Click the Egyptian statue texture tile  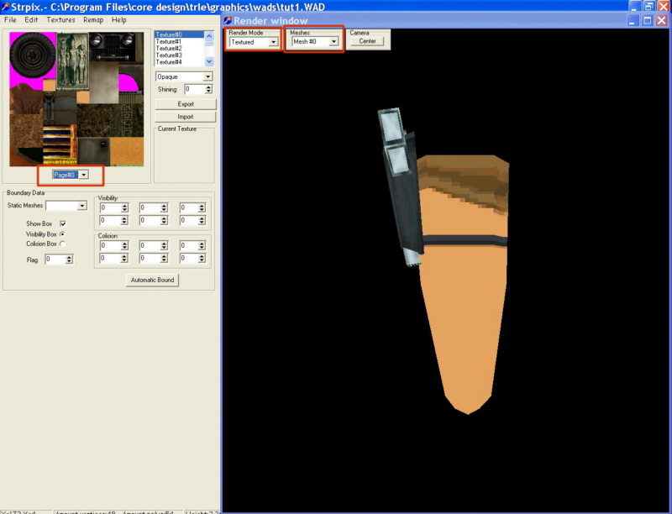coord(71,56)
